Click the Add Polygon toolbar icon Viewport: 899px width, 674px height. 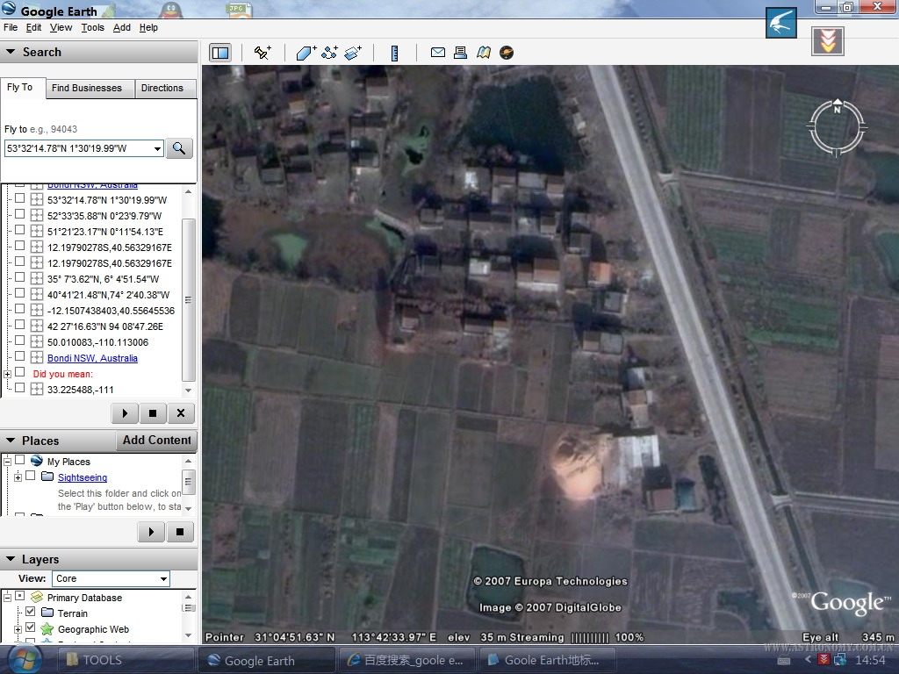click(x=306, y=53)
